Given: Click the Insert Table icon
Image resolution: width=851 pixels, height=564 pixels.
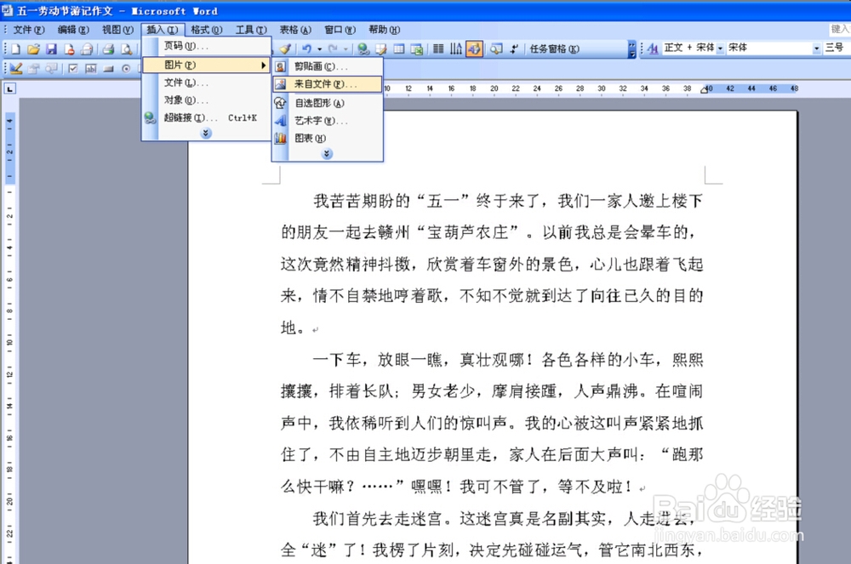Looking at the screenshot, I should tap(399, 48).
